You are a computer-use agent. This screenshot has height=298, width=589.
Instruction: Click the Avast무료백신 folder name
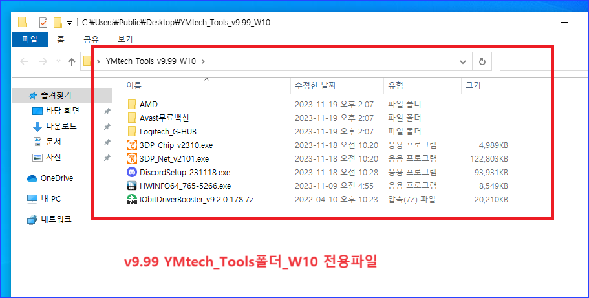164,118
